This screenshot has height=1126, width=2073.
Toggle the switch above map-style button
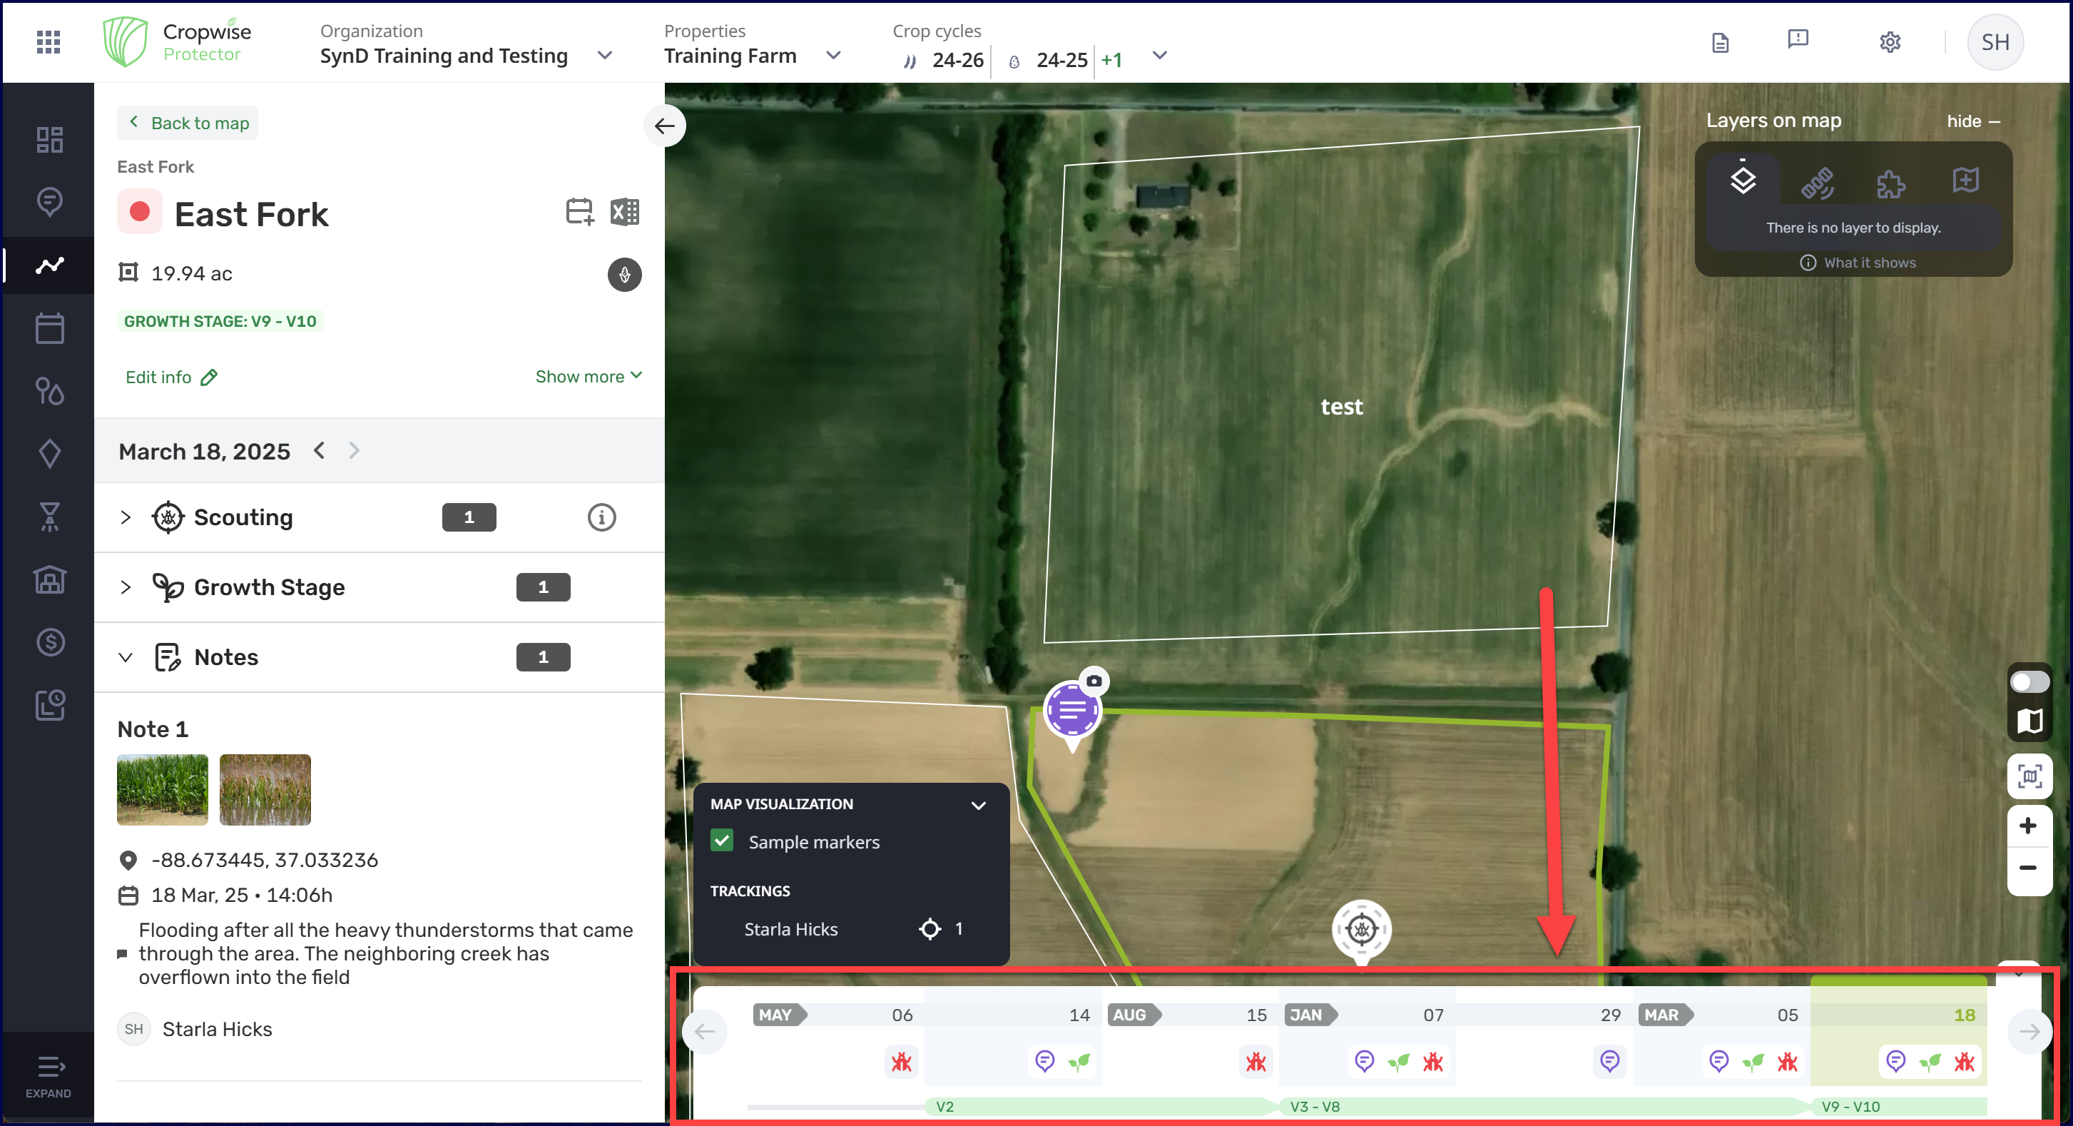click(x=2029, y=683)
